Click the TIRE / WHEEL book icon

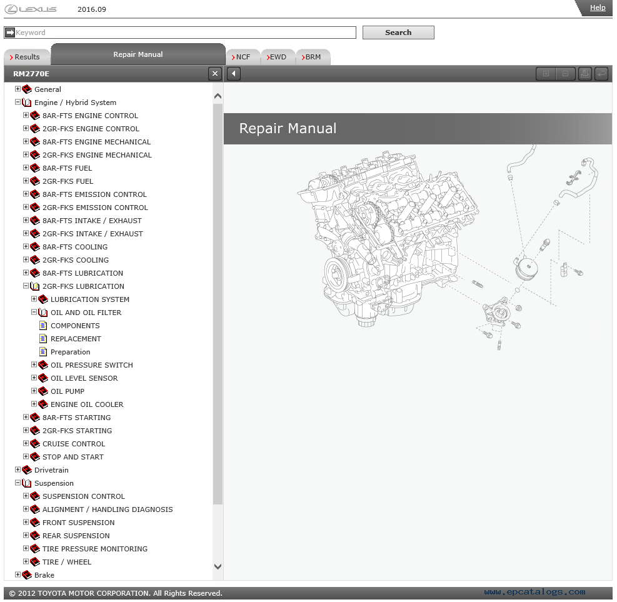(x=35, y=562)
